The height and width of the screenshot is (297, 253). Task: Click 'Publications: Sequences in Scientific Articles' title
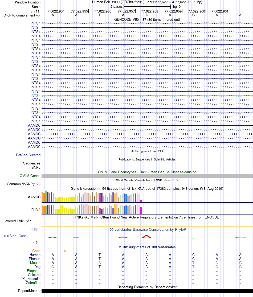point(147,159)
